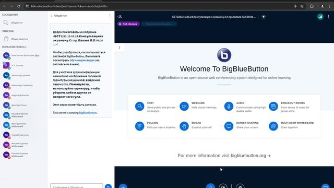Click the session title in the top bar
The width and height of the screenshot is (334, 188).
[213, 17]
